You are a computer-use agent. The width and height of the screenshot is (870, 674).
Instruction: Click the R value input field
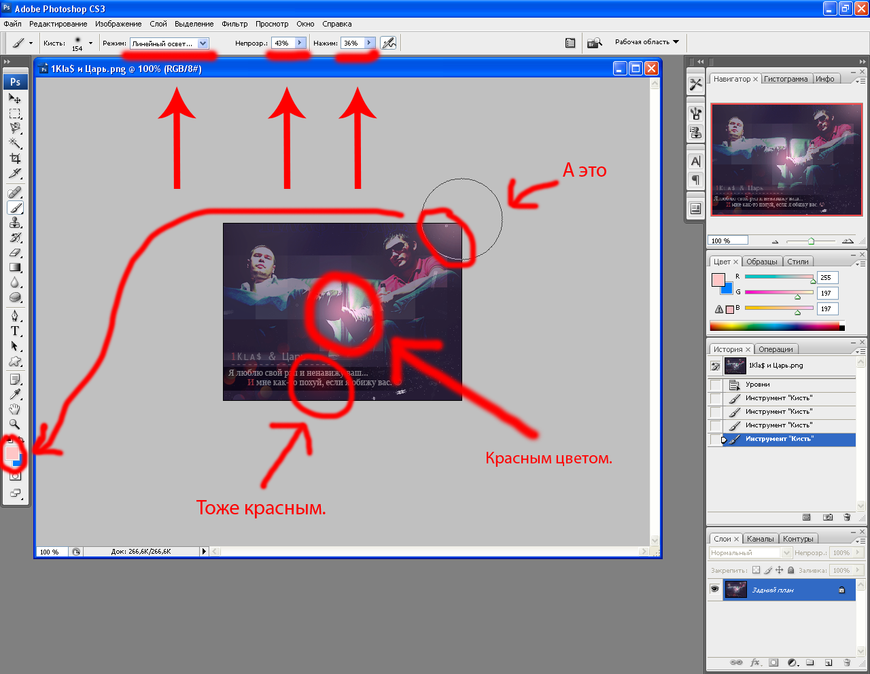pos(827,278)
